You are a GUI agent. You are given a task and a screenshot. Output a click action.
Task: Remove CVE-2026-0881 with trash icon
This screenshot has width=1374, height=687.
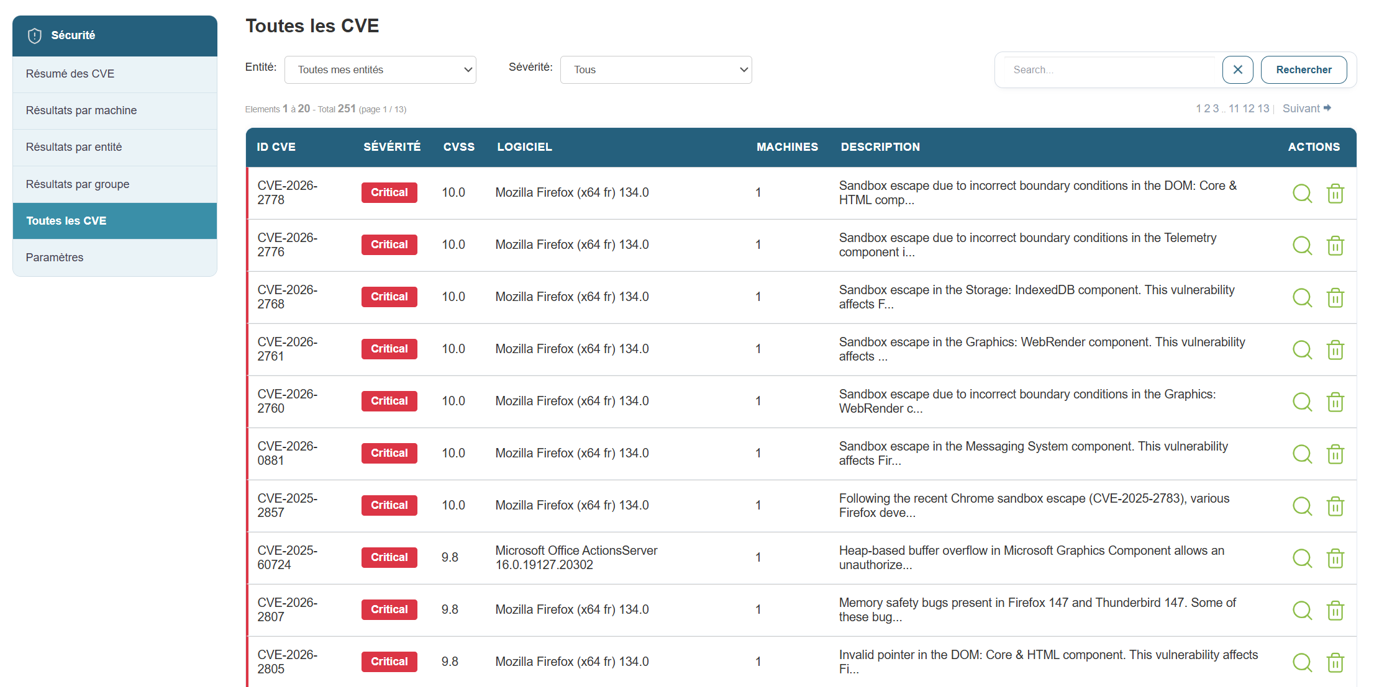pyautogui.click(x=1335, y=454)
